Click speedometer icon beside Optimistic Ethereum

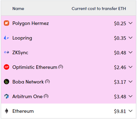pyautogui.click(x=61, y=67)
